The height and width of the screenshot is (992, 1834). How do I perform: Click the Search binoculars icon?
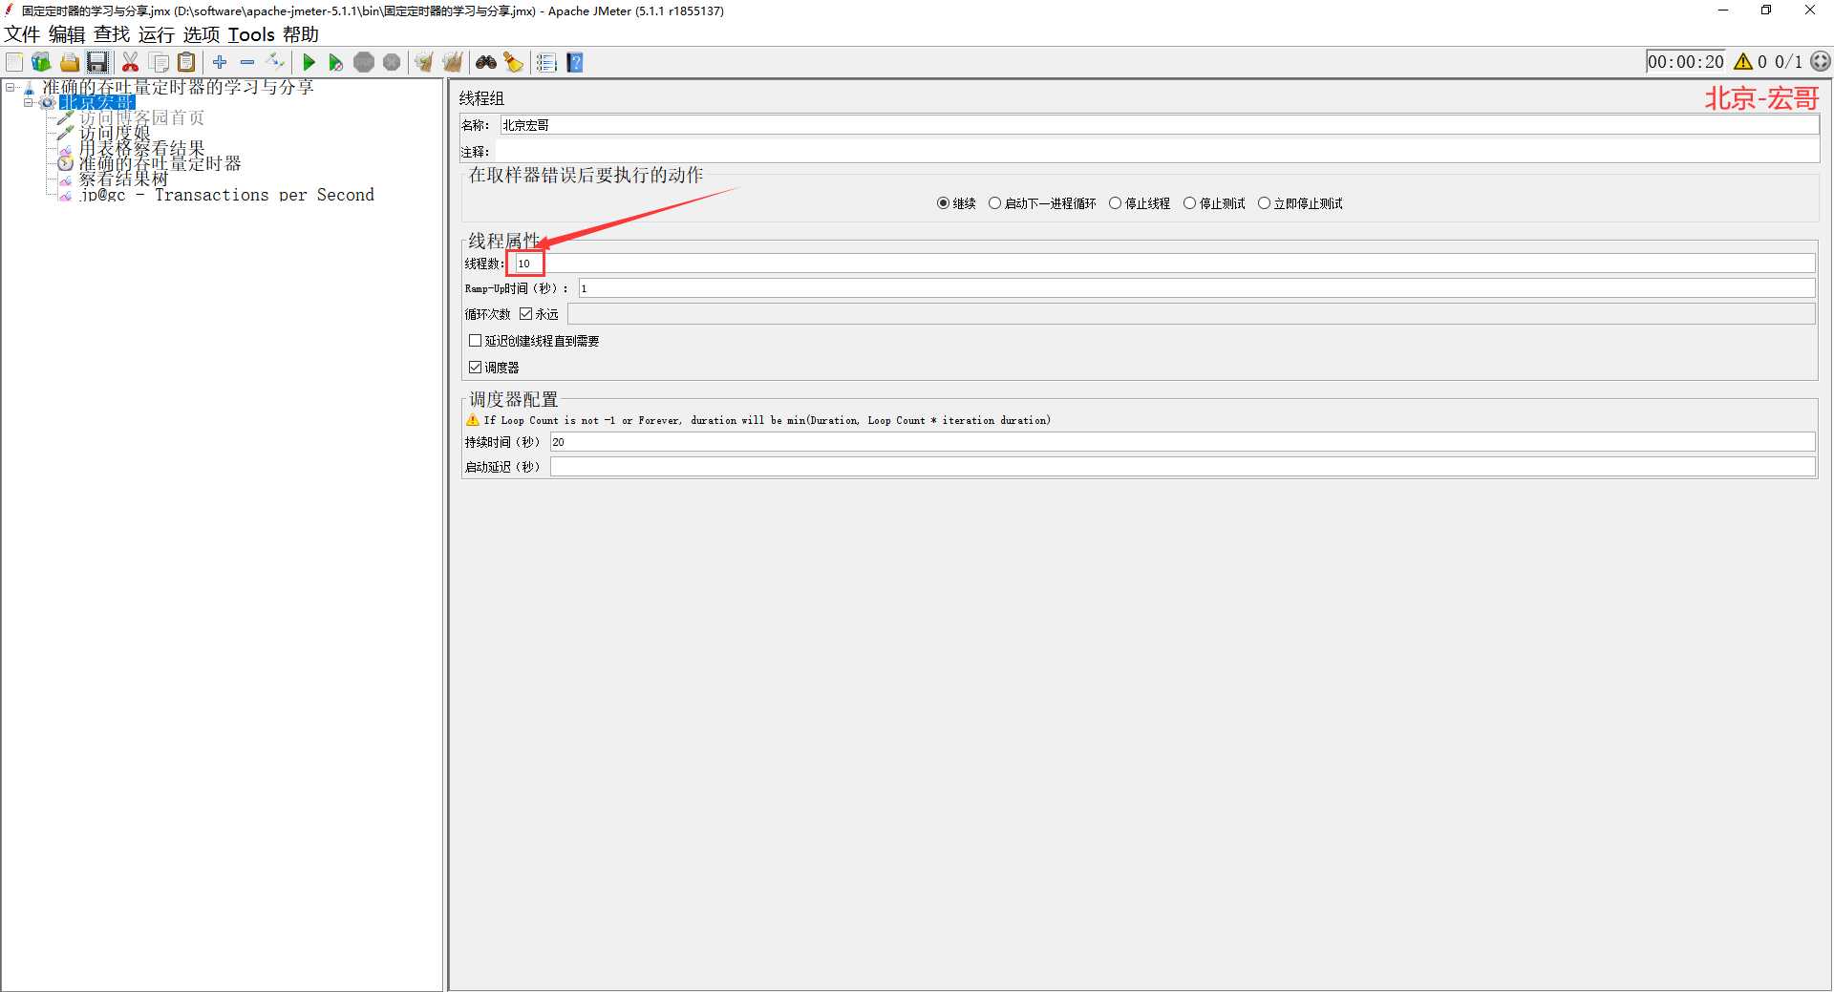pyautogui.click(x=486, y=62)
